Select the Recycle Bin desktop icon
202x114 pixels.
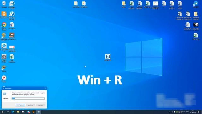4,4
